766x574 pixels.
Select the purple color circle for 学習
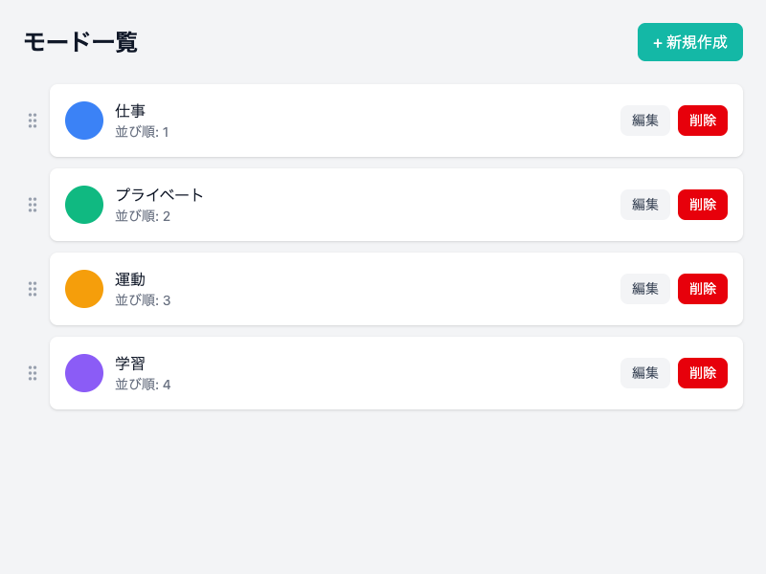(x=84, y=373)
